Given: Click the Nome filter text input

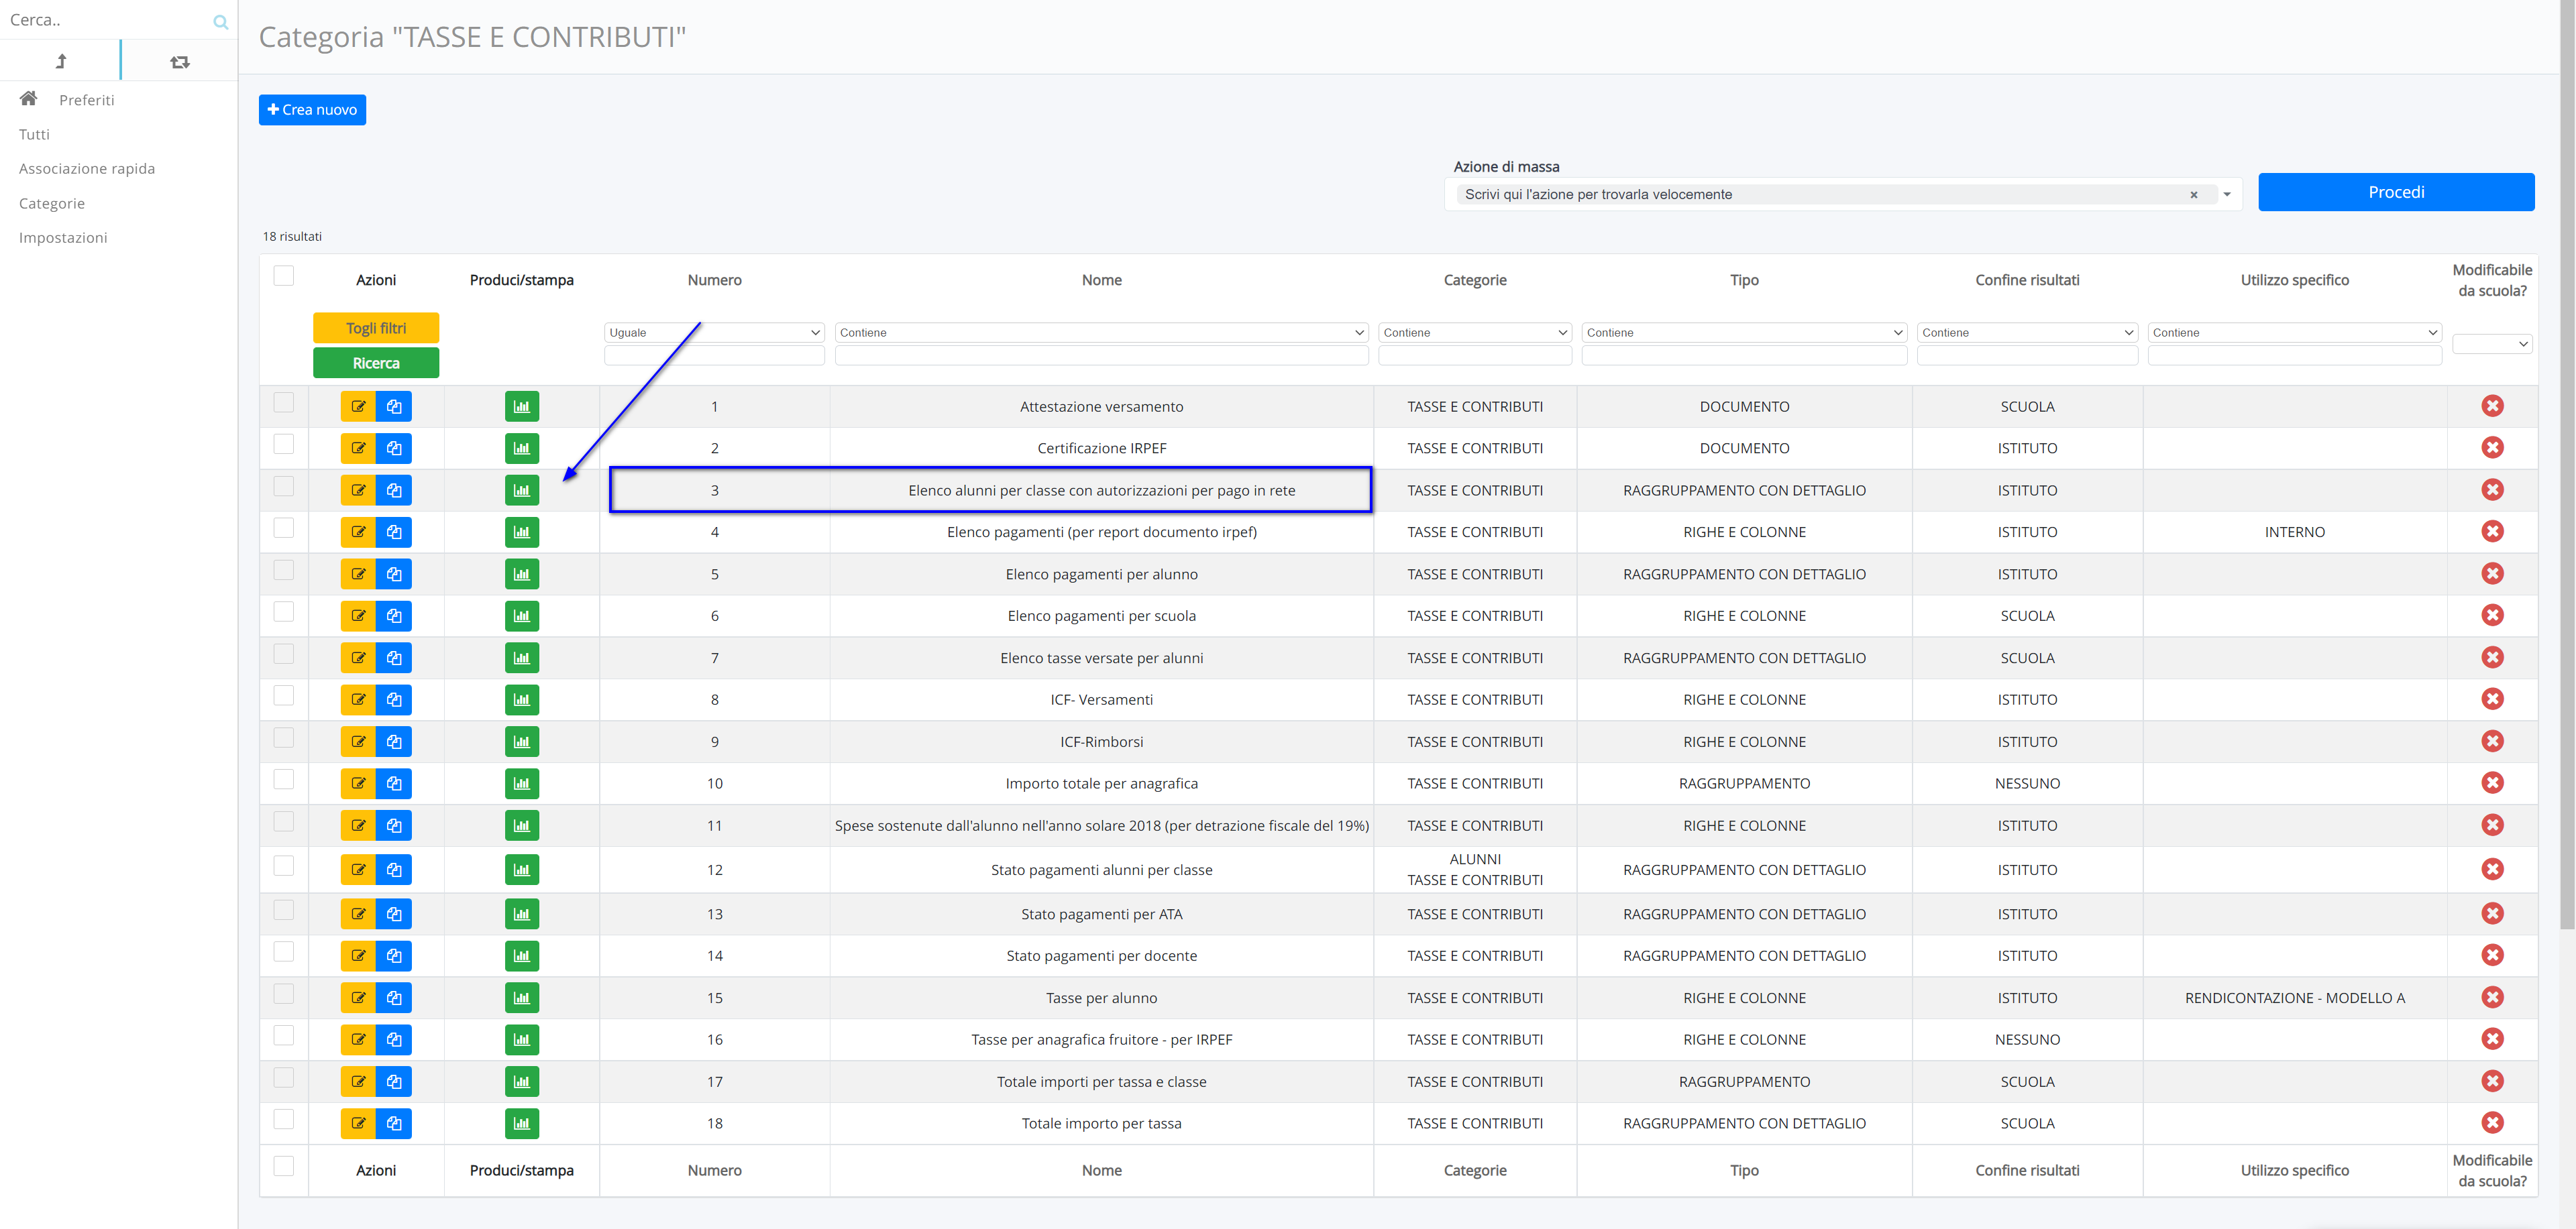Looking at the screenshot, I should click(1101, 356).
